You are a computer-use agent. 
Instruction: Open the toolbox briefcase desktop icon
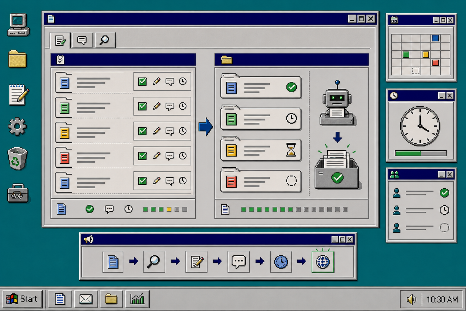(x=18, y=193)
